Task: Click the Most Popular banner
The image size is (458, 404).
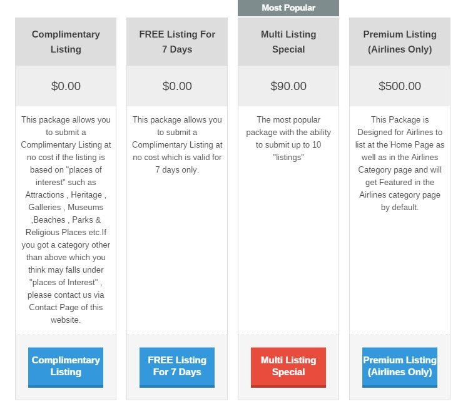Action: (288, 8)
